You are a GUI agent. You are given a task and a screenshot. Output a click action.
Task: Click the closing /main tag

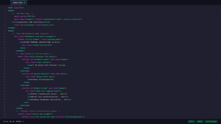[x=19, y=108]
